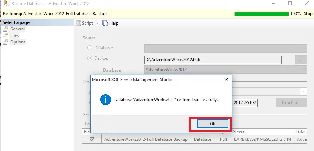
Task: Toggle the Restore checkbox for the backup set
Action: point(92,139)
